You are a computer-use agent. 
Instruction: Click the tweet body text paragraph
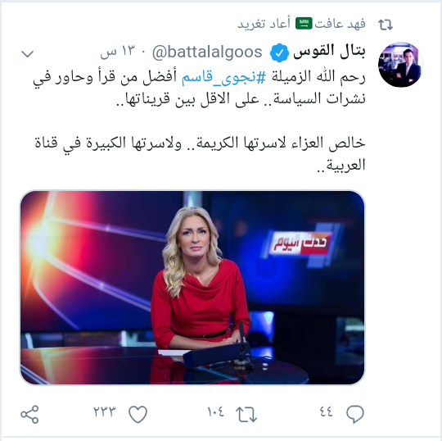199,120
